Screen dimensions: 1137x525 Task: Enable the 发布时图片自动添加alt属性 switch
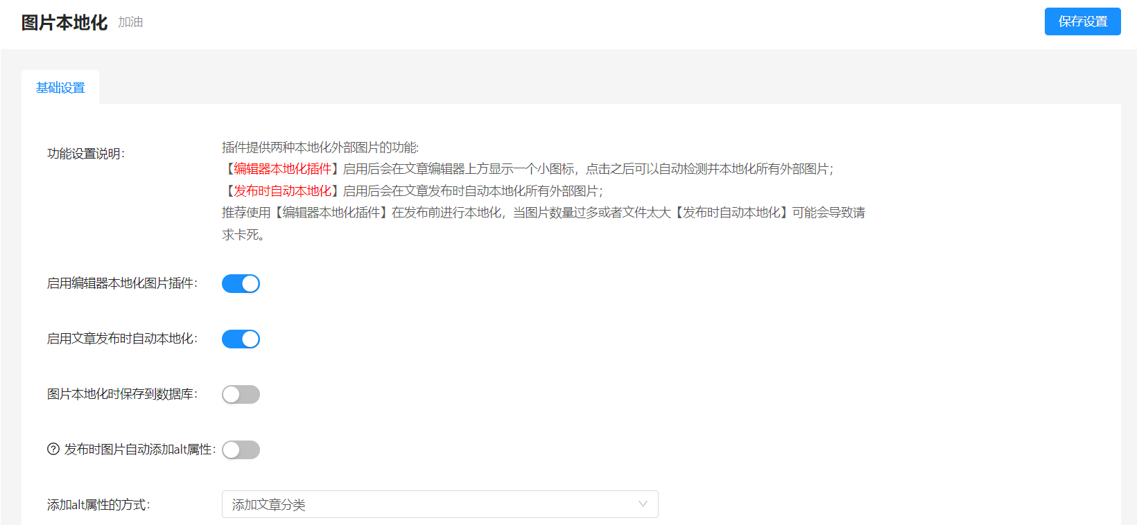tap(241, 450)
